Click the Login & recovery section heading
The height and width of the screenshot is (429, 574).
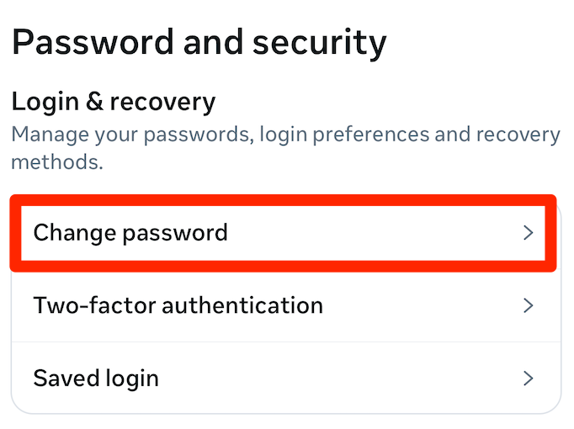(x=114, y=103)
